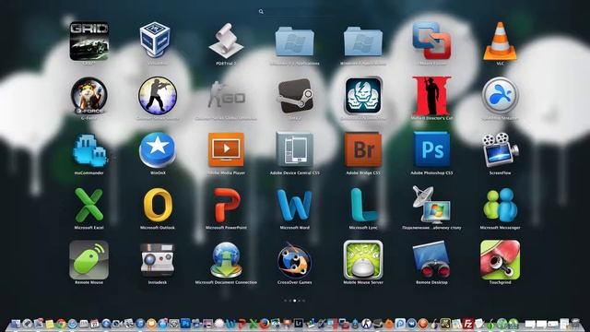Open the G-Force game
Viewport: 590px width, 332px height.
tap(88, 96)
